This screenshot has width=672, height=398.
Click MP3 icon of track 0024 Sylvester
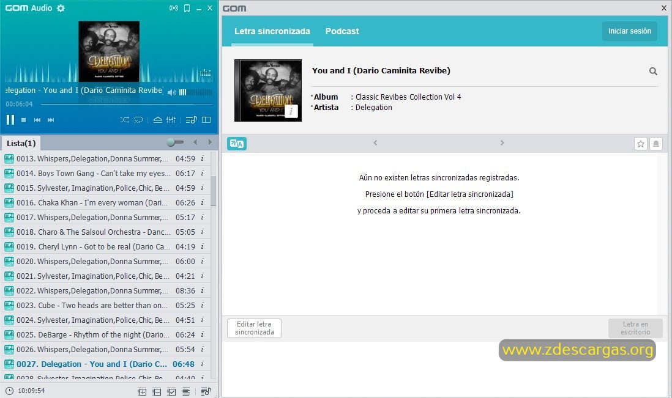pyautogui.click(x=9, y=320)
